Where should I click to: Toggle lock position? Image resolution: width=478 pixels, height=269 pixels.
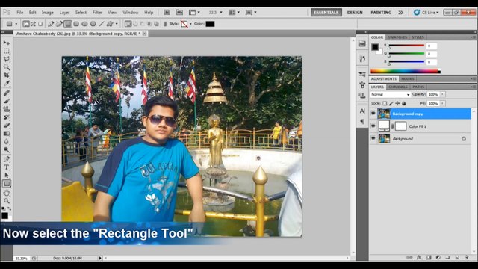point(397,103)
